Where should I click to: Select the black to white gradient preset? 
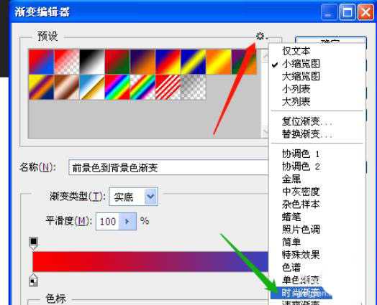pos(92,62)
